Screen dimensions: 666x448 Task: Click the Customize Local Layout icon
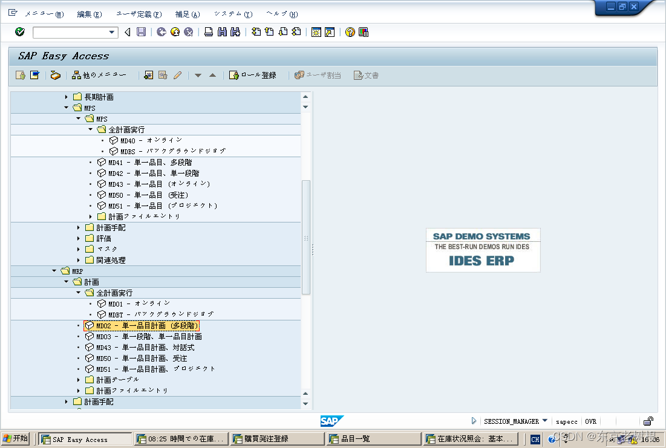coord(364,32)
